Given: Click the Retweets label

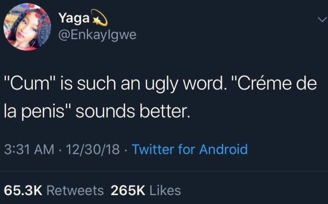Looking at the screenshot, I should click(75, 190).
